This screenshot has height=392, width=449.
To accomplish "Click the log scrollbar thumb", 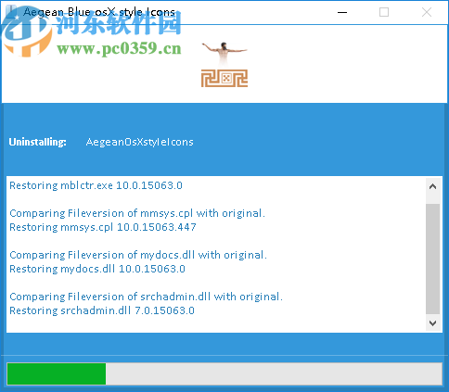I will click(432, 259).
